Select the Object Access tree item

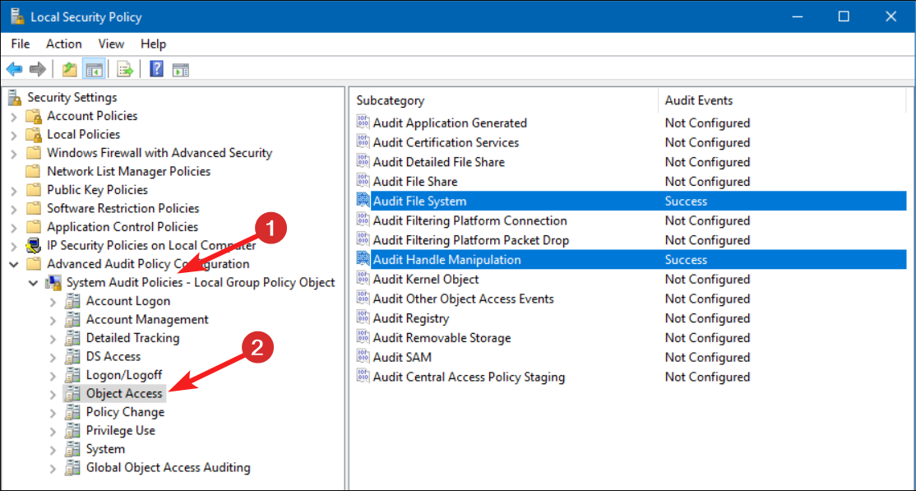(124, 393)
